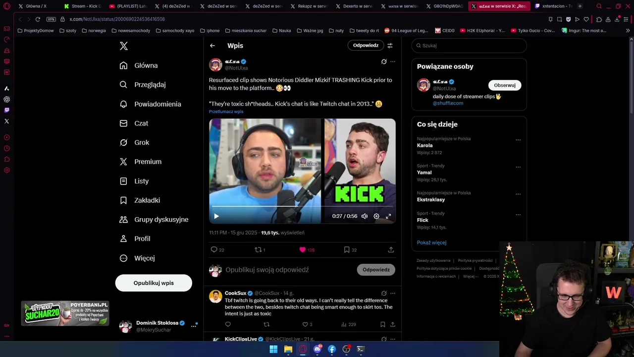Click Opublikuj wpis button
Screen dimensions: 634x357
coord(154,283)
